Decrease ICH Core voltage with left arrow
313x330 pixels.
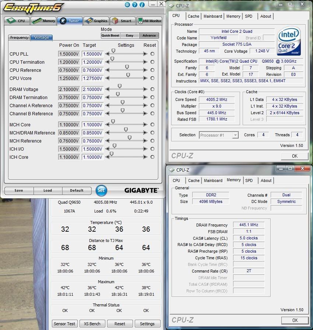point(107,157)
